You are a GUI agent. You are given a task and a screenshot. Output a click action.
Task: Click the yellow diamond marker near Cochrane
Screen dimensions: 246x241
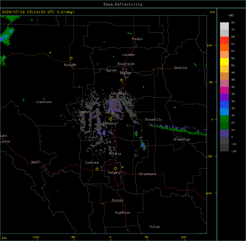tap(97, 169)
